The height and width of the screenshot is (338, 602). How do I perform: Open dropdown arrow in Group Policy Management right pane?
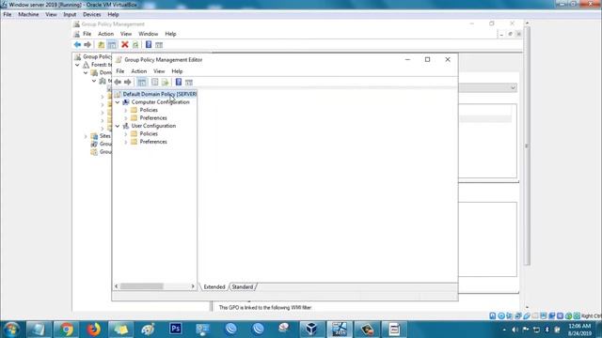click(x=513, y=87)
